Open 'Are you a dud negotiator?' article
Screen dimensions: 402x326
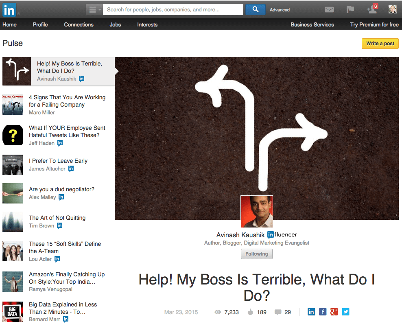point(61,189)
